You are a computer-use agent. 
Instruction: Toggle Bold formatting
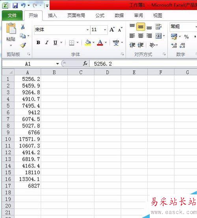point(38,43)
